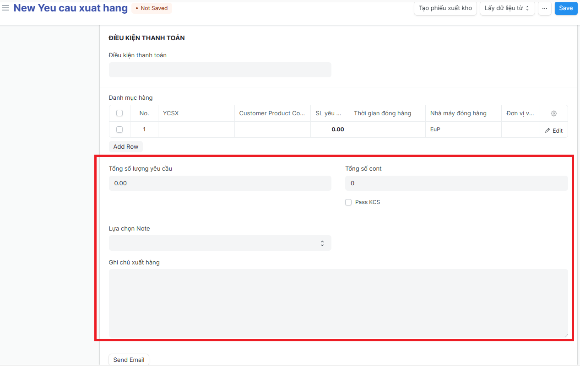
Task: Click the Tạo phiếu xuất kho button
Action: coord(445,8)
